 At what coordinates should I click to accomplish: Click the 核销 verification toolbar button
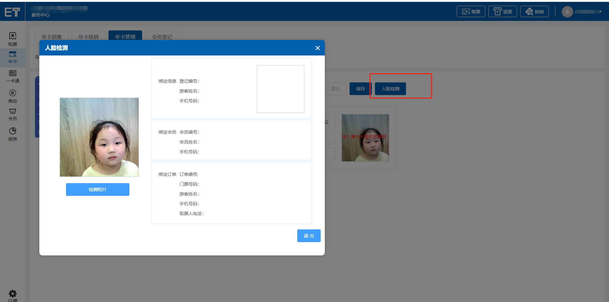pyautogui.click(x=534, y=12)
